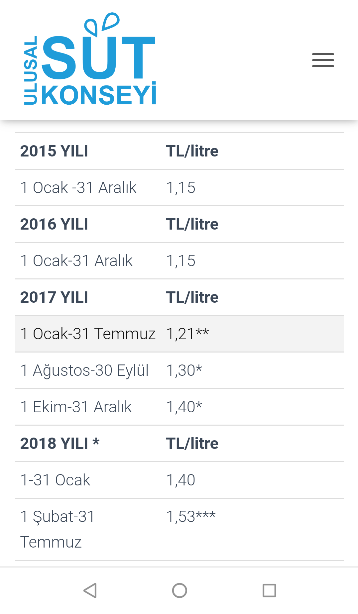This screenshot has width=358, height=614.
Task: Tap the 1 Ocak -31 Aralık 2015 row
Action: click(179, 188)
